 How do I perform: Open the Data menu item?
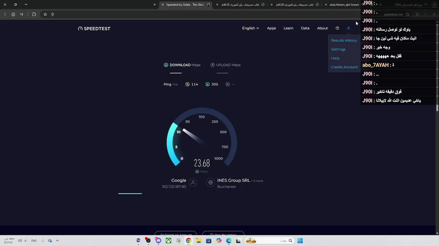[x=305, y=28]
